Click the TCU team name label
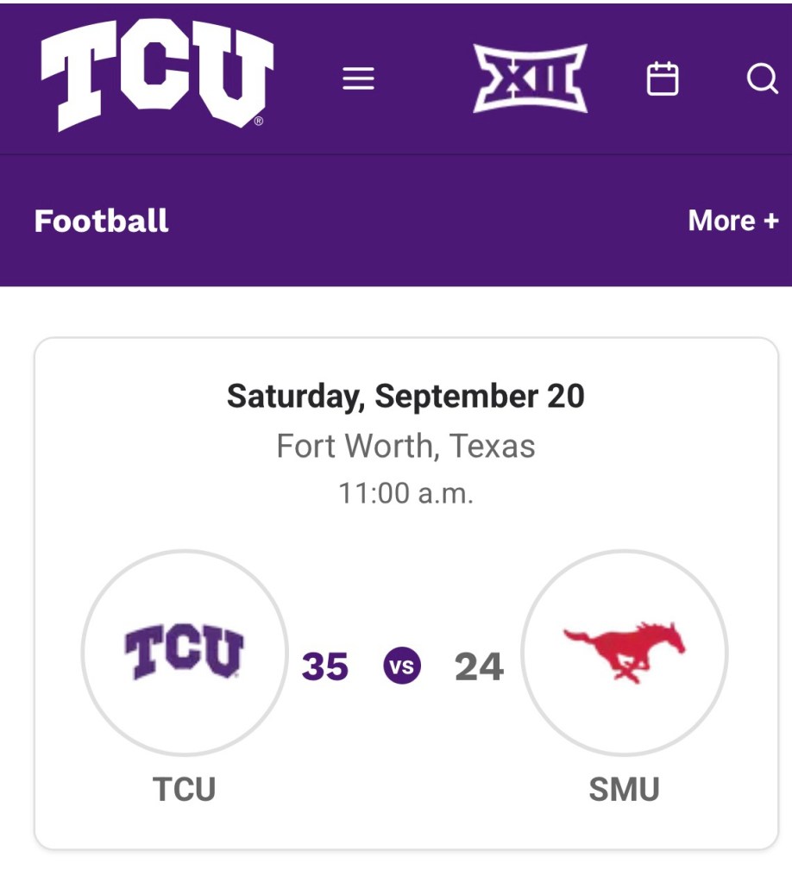The width and height of the screenshot is (792, 882). coord(184,789)
